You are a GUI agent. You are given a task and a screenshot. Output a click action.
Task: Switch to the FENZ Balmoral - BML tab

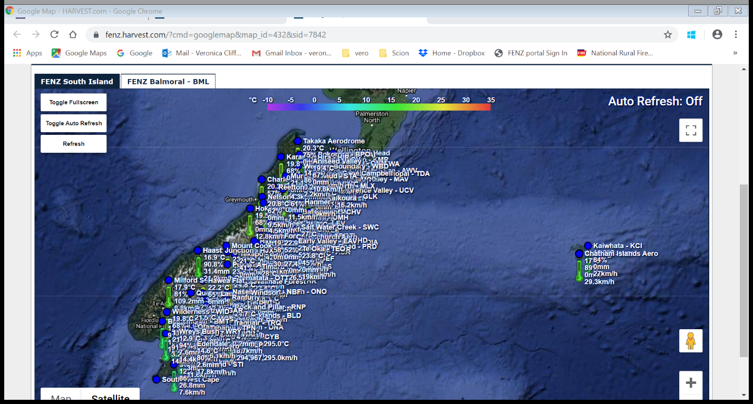pyautogui.click(x=168, y=82)
